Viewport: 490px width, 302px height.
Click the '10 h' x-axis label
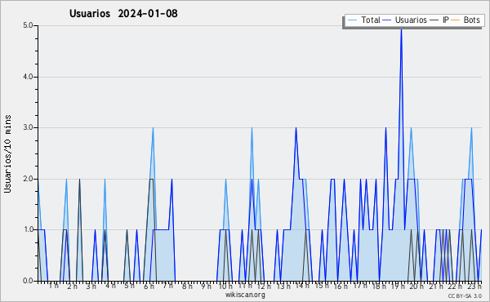225,286
